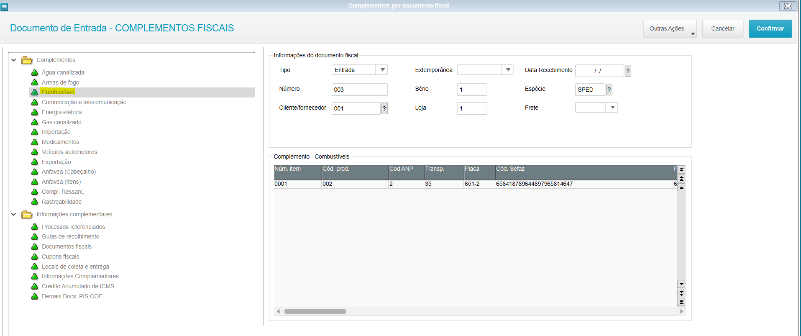Click the green icon beside Armas de fogo
801x336 pixels.
pos(35,82)
